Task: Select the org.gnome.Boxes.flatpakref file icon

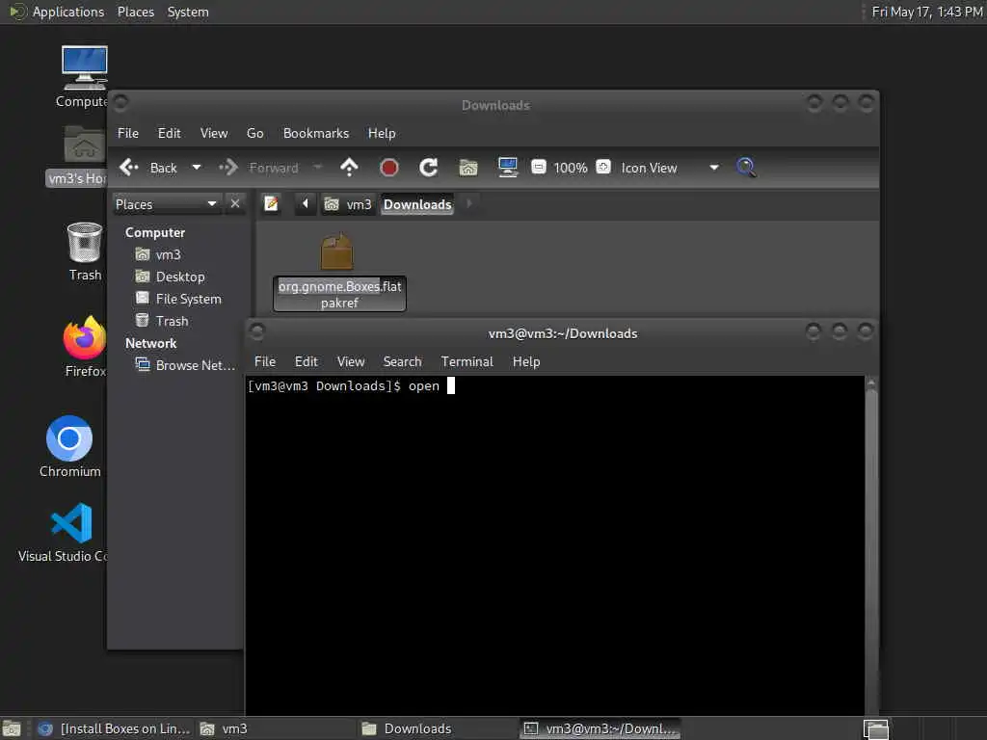Action: 337,251
